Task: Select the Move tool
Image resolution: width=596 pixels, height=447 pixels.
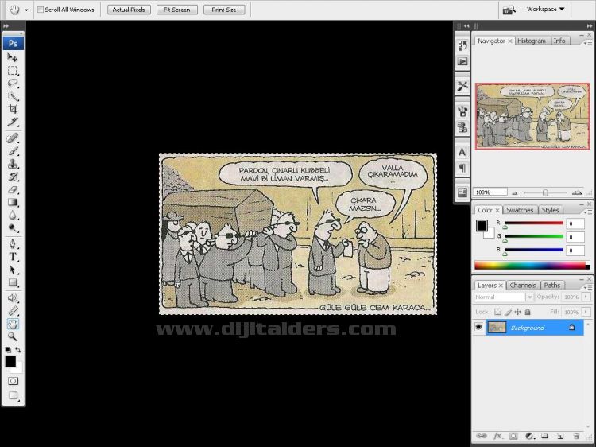Action: coord(13,58)
